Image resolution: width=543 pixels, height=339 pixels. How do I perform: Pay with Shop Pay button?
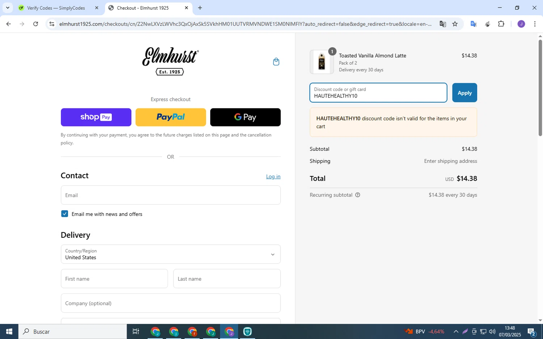[x=96, y=117]
